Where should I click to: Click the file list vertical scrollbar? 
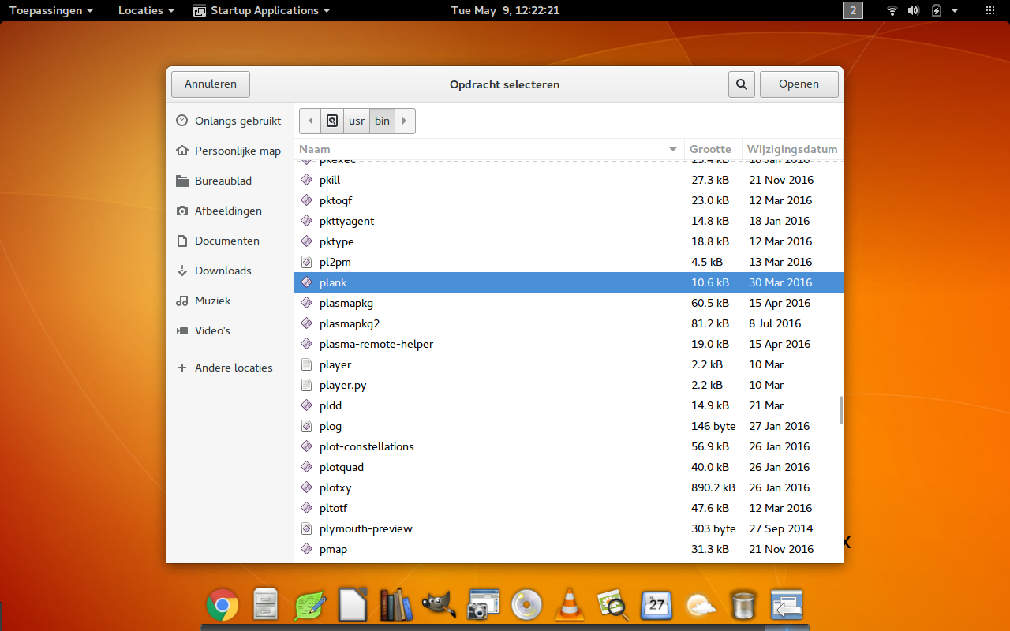coord(841,409)
